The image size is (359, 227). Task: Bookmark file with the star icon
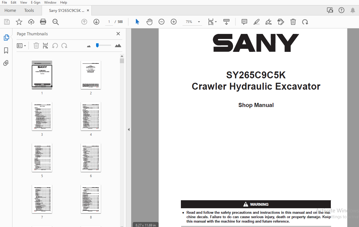19,22
